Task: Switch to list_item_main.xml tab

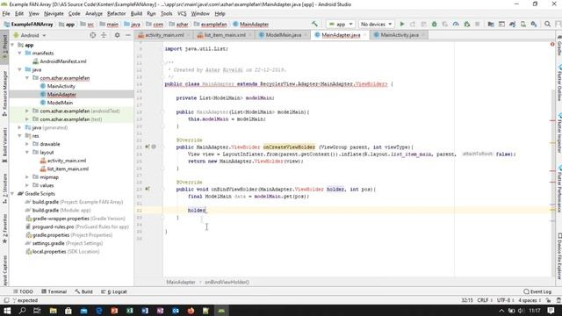Action: [225, 35]
